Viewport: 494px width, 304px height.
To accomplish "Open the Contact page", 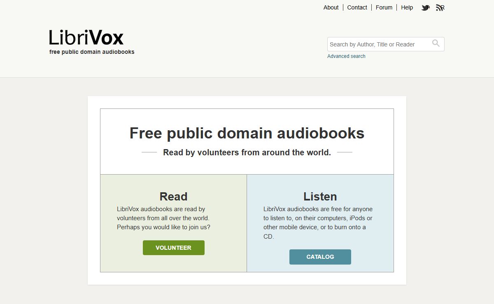I will (x=357, y=7).
